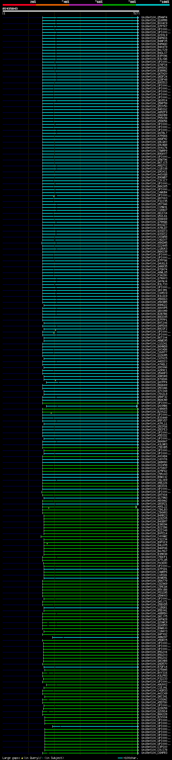Select the UniRef100_Q0CAD6 accession
Screen dimensions: 172x760
154,349
